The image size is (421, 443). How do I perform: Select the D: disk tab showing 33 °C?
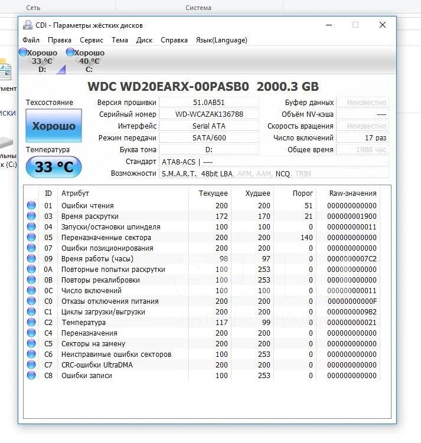42,61
